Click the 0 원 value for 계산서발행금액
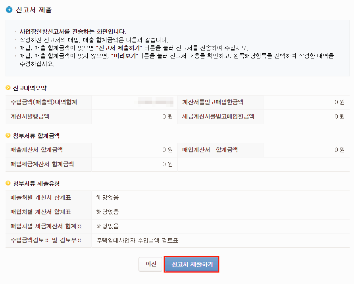Image resolution: width=354 pixels, height=284 pixels. click(167, 117)
